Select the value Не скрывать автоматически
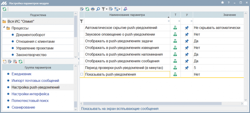 [x=217, y=28]
